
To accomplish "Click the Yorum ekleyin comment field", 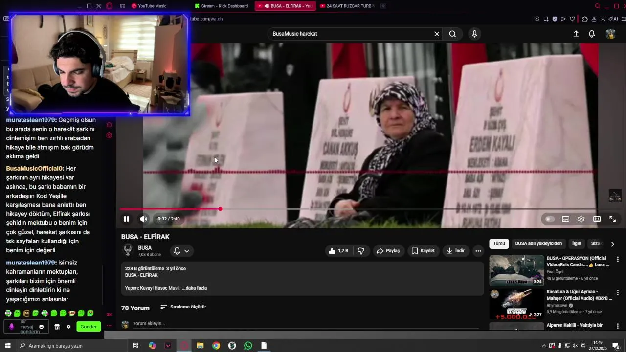I will click(x=306, y=324).
